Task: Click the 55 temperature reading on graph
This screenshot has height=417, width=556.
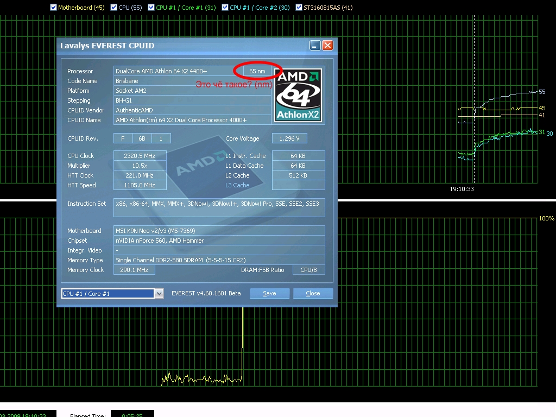Action: (542, 92)
